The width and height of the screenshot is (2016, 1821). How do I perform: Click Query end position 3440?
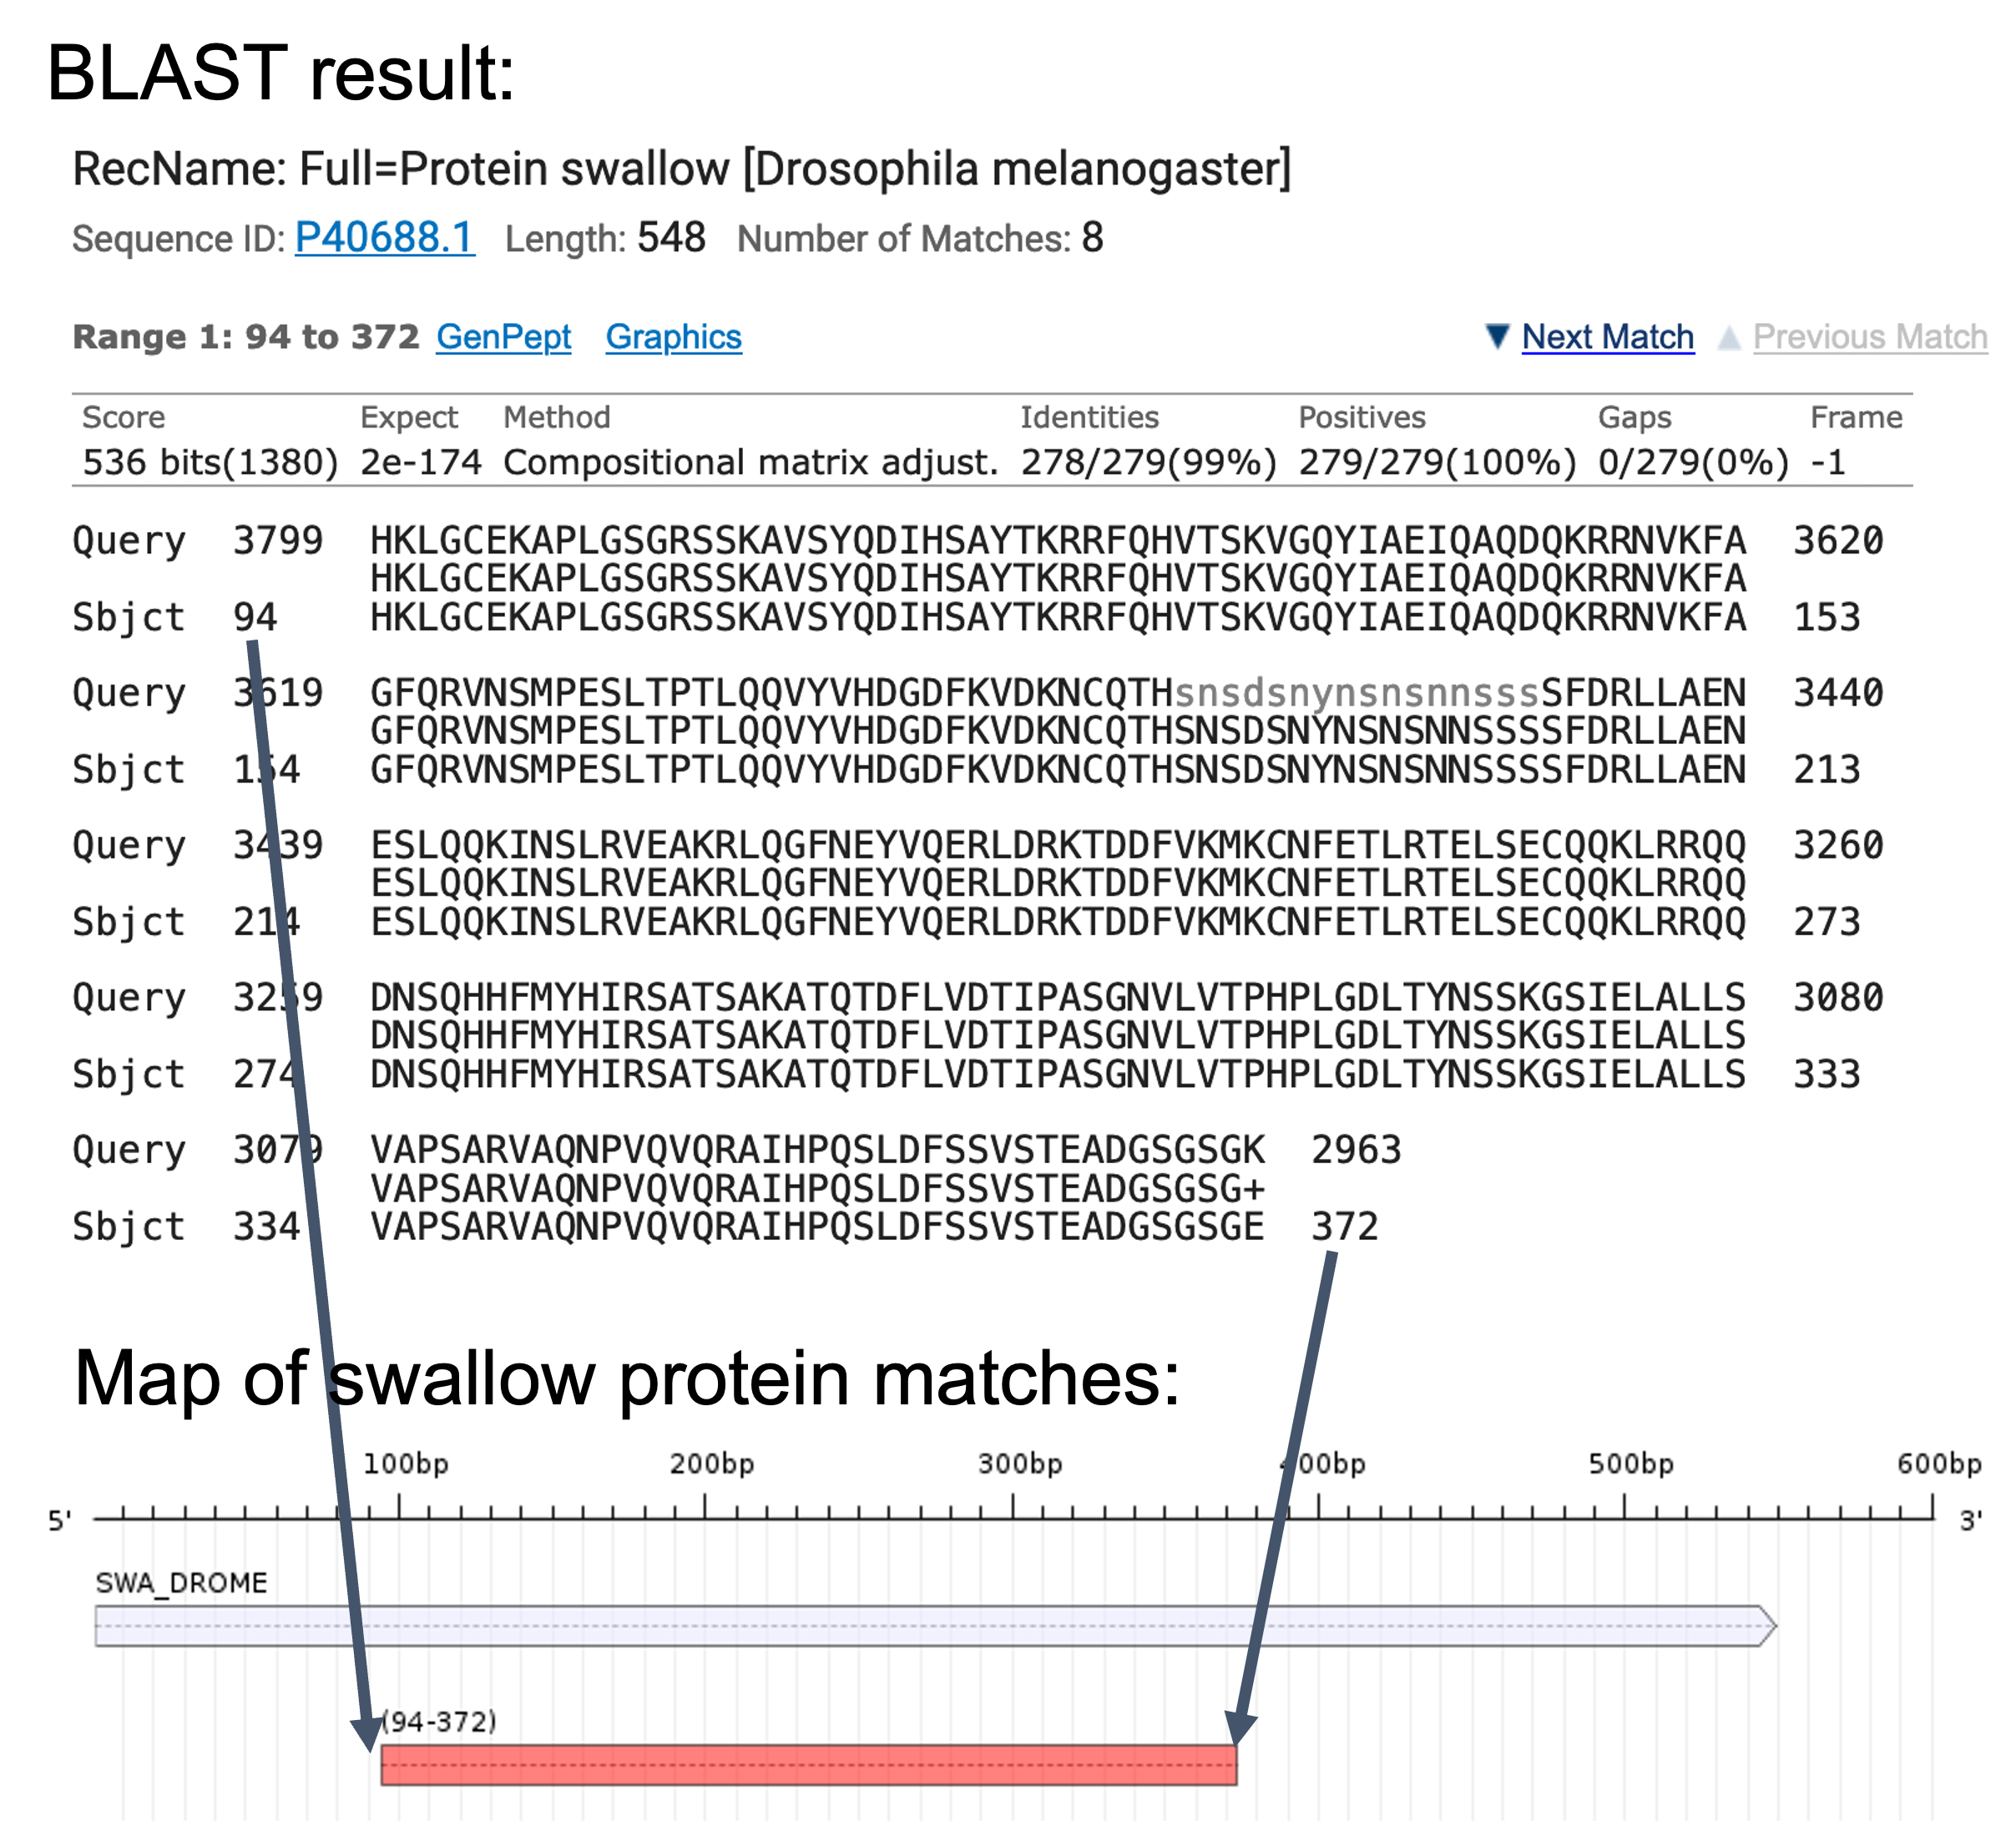(x=1837, y=692)
